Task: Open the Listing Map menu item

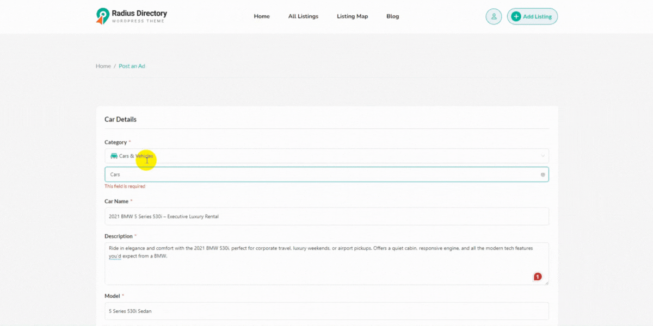Action: click(352, 16)
